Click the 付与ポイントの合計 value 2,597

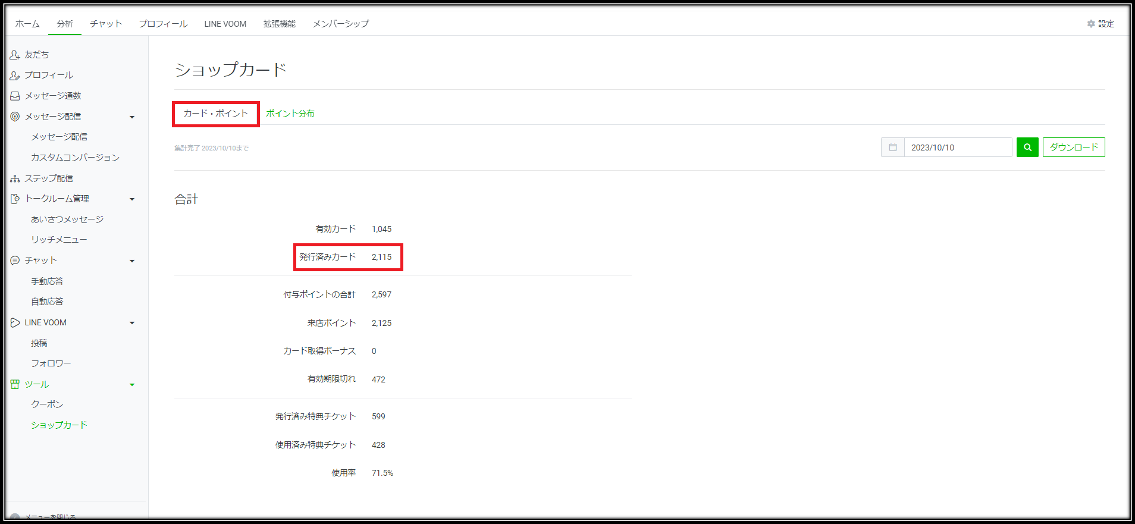point(382,295)
